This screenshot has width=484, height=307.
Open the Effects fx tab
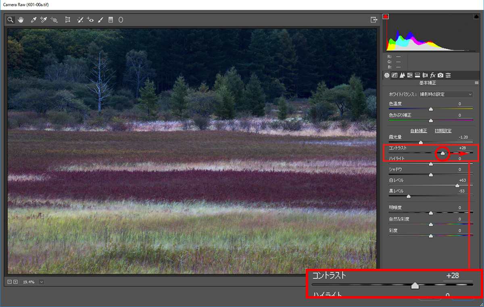[x=433, y=75]
